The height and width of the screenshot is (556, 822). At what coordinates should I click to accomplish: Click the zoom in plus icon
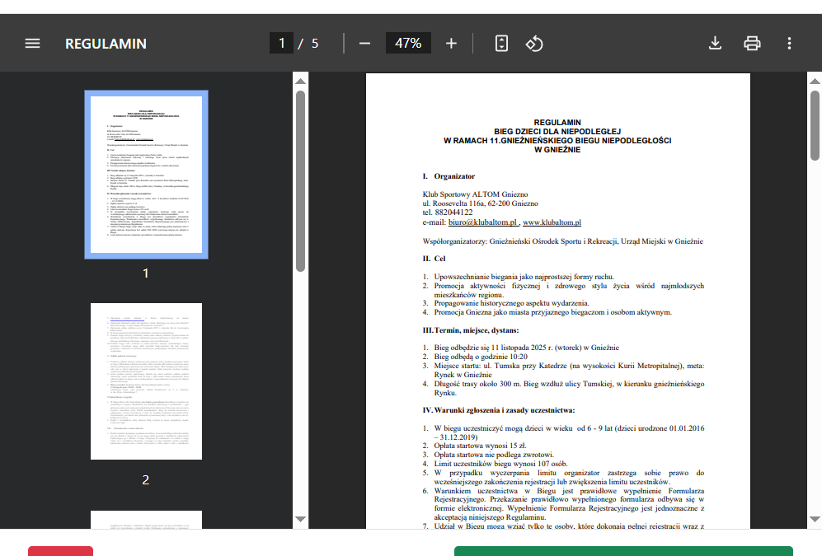pos(451,44)
